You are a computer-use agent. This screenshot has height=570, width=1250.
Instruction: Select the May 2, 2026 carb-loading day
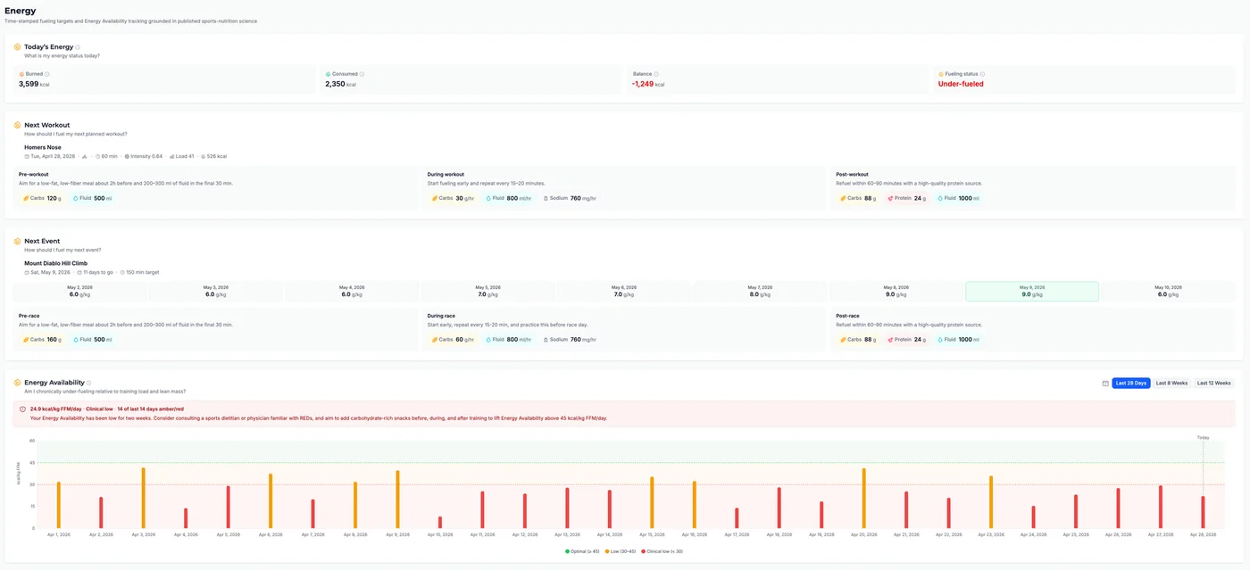79,291
